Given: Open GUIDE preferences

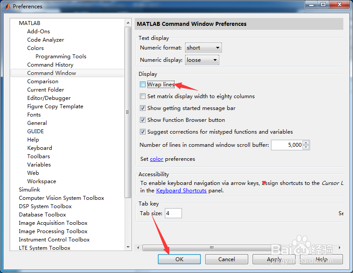Looking at the screenshot, I should pyautogui.click(x=36, y=131).
